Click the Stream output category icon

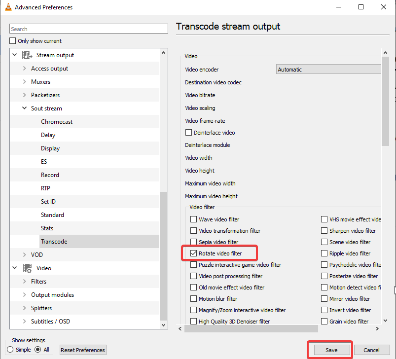(27, 55)
